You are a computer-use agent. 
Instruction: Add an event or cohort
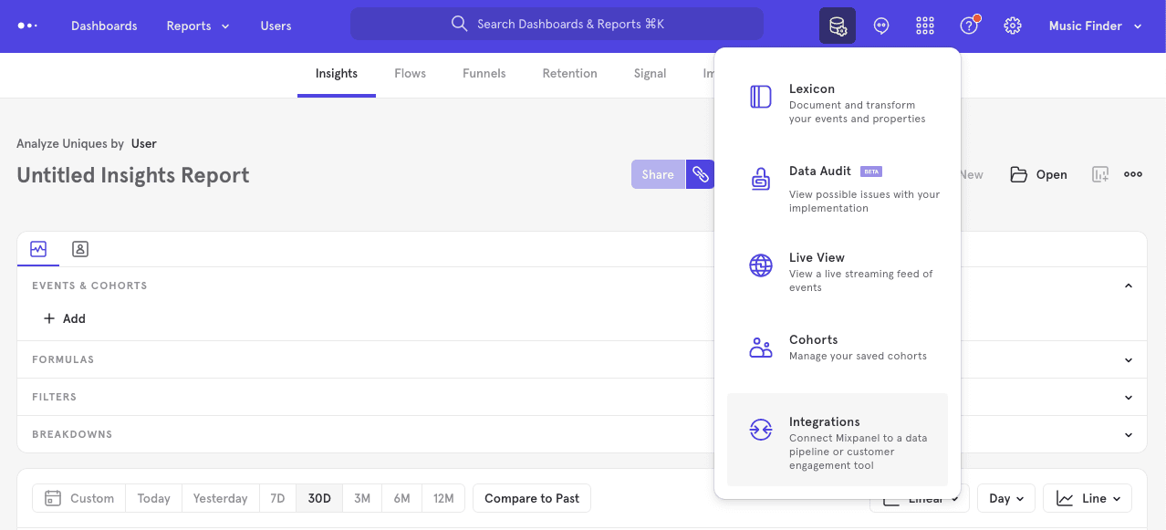tap(65, 318)
